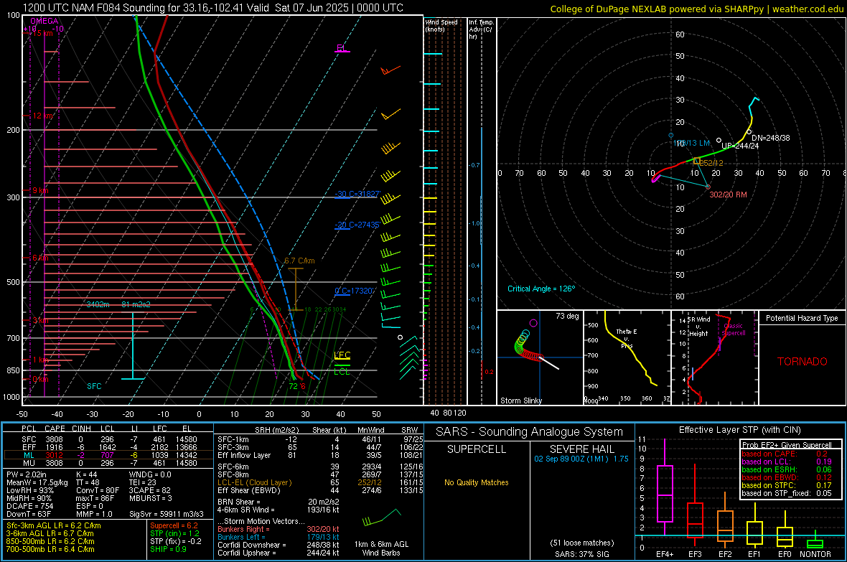Image resolution: width=847 pixels, height=562 pixels.
Task: Click the TORNADO hazard type text
Action: point(802,362)
